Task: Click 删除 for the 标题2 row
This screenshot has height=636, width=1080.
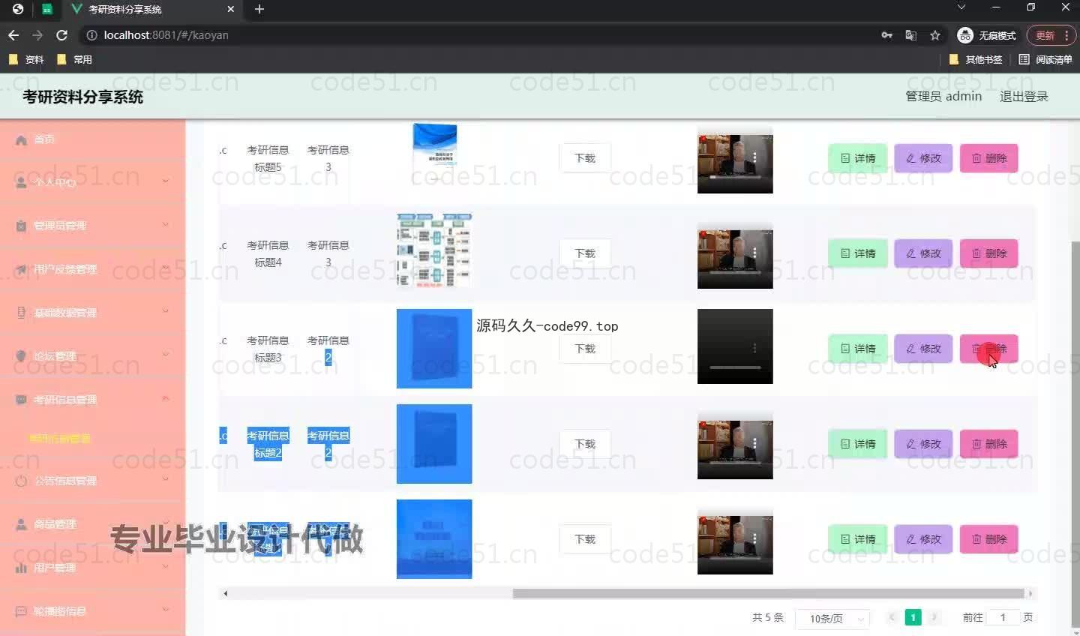Action: [x=989, y=444]
